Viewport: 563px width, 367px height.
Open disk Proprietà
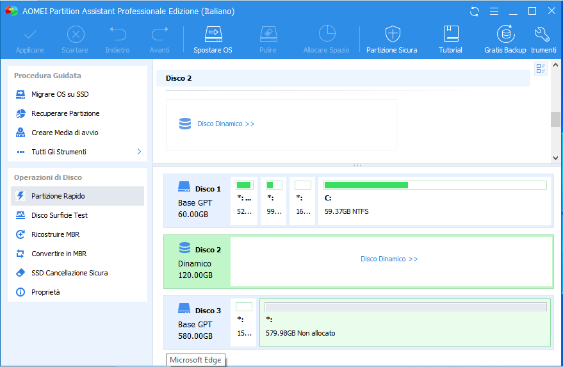click(78, 292)
